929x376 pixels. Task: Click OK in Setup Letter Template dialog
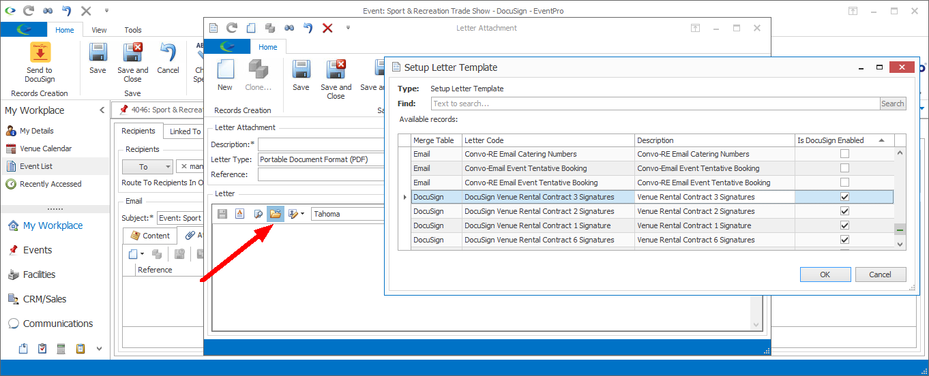(825, 275)
